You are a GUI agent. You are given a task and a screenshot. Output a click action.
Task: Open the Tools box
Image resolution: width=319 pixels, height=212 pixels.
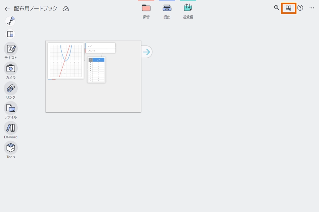click(11, 148)
